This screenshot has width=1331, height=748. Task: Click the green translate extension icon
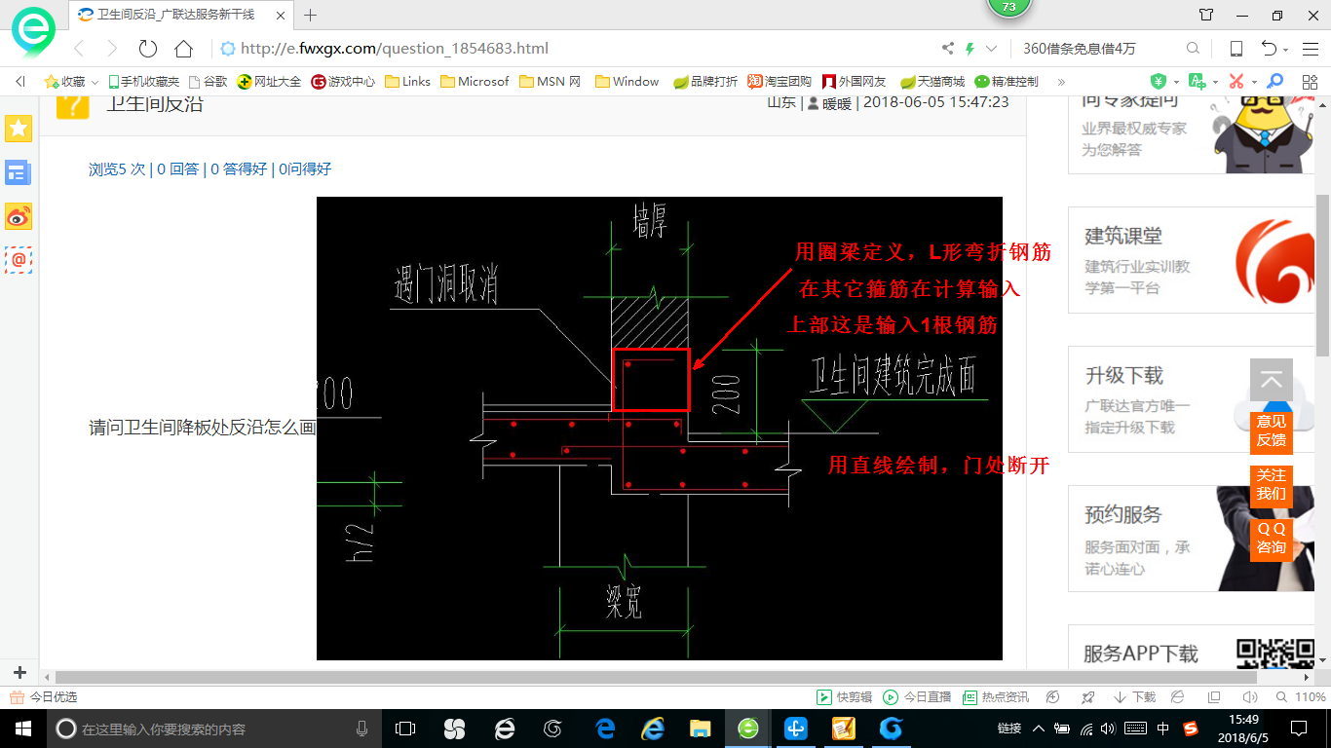pyautogui.click(x=1197, y=82)
